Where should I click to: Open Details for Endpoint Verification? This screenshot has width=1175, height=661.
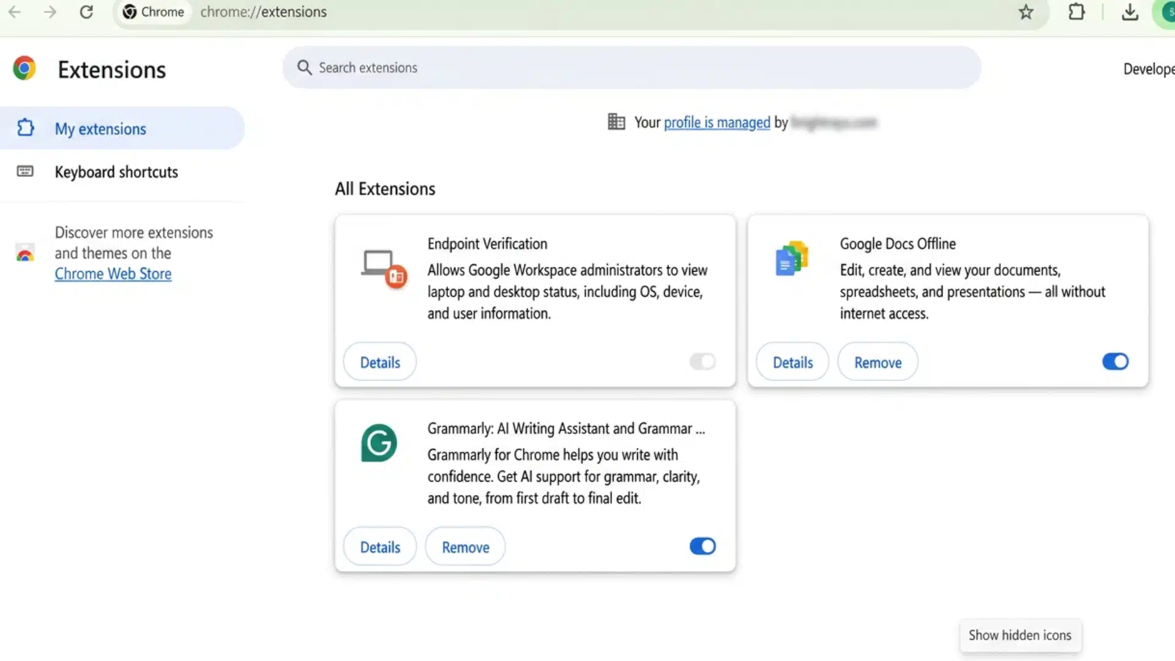click(379, 362)
